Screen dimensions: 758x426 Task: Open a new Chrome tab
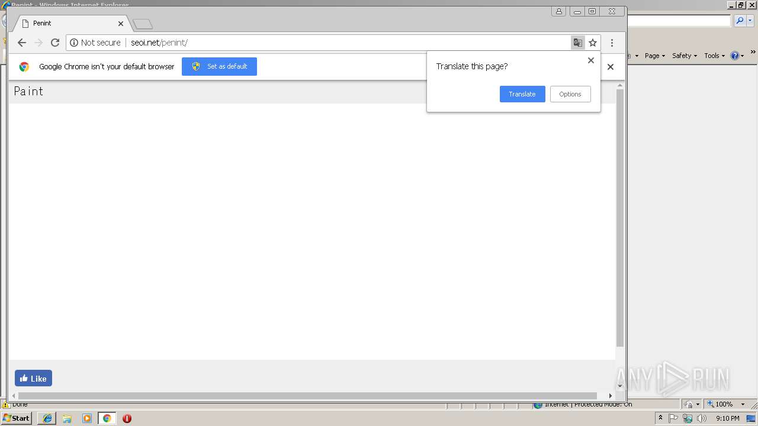coord(143,24)
